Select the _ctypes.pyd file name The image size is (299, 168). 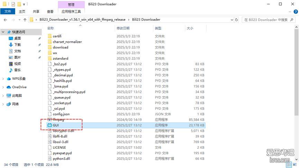pyautogui.click(x=62, y=70)
